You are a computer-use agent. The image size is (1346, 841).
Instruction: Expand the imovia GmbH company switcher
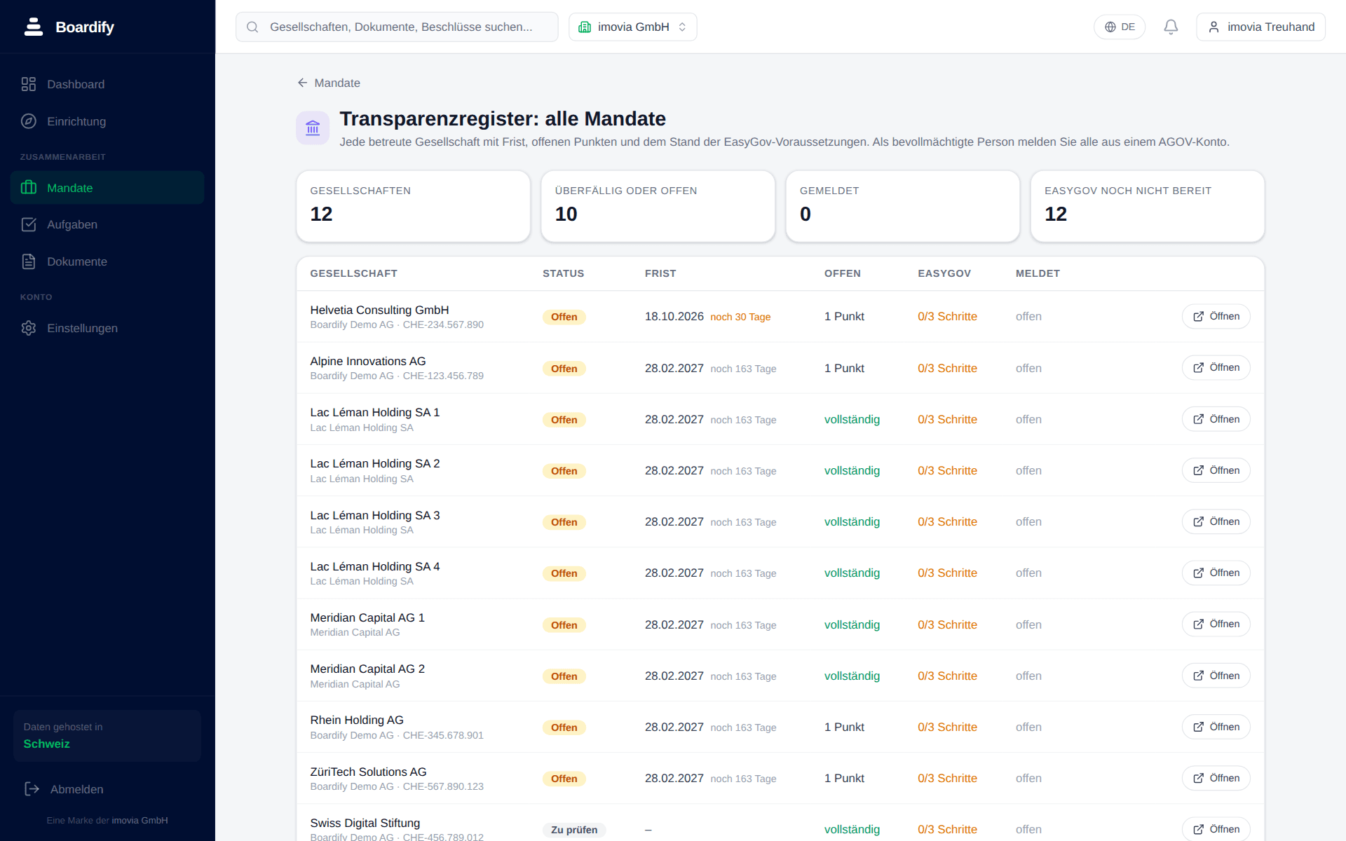pos(632,27)
